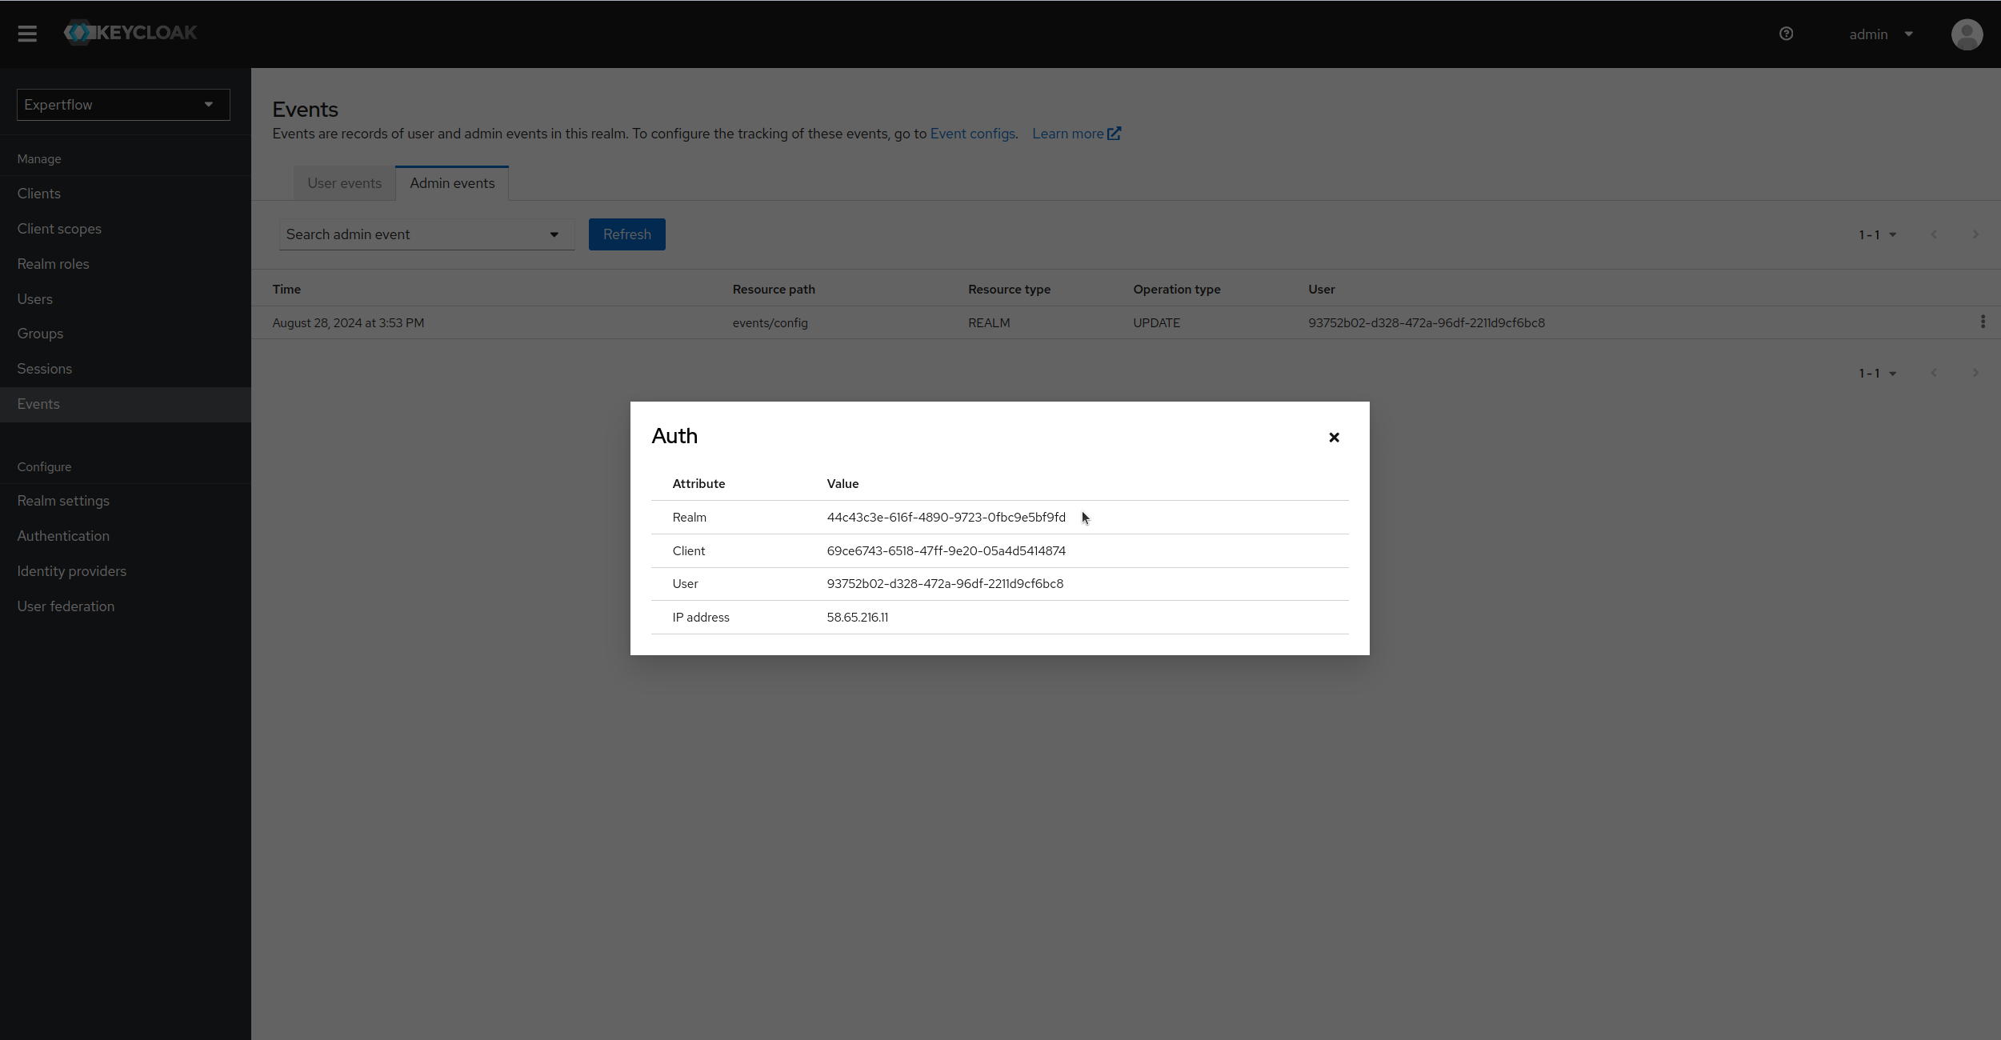
Task: Open the hamburger navigation menu
Action: 28,33
